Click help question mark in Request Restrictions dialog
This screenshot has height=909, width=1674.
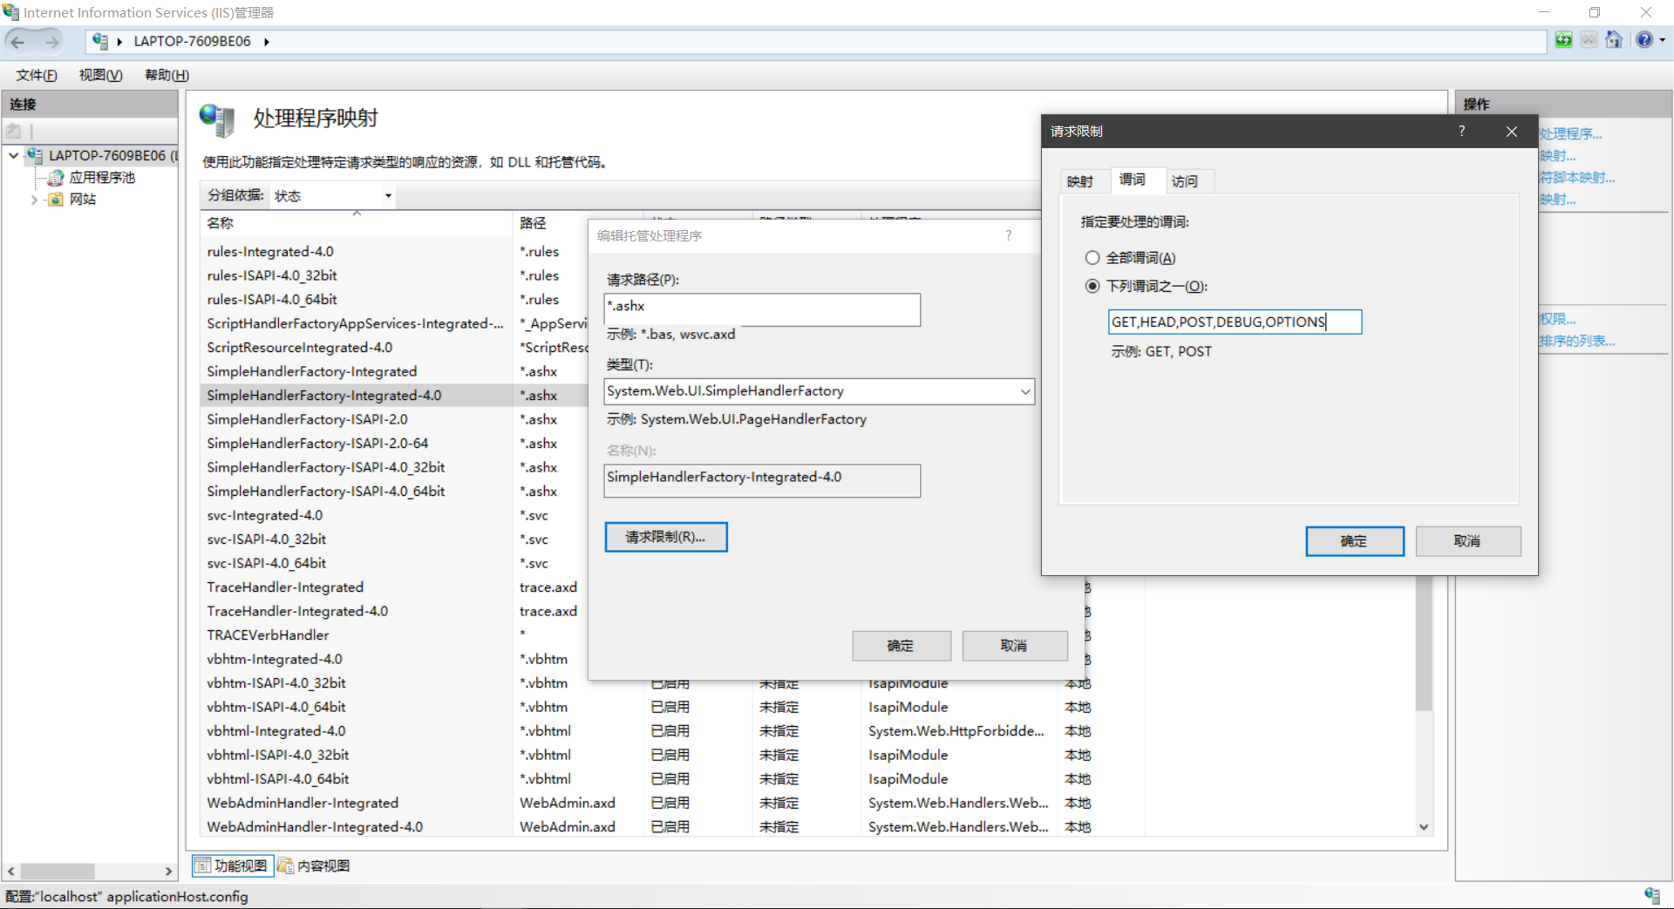1462,131
